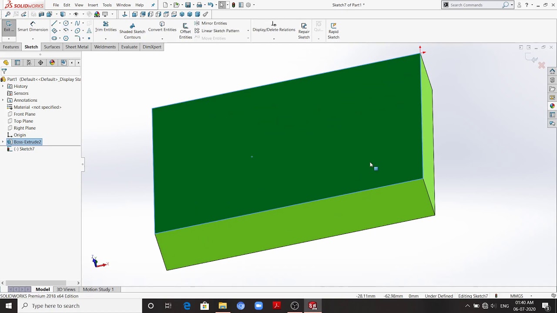Open the 3D Views bottom tab
Viewport: 557px width, 313px height.
(x=66, y=289)
